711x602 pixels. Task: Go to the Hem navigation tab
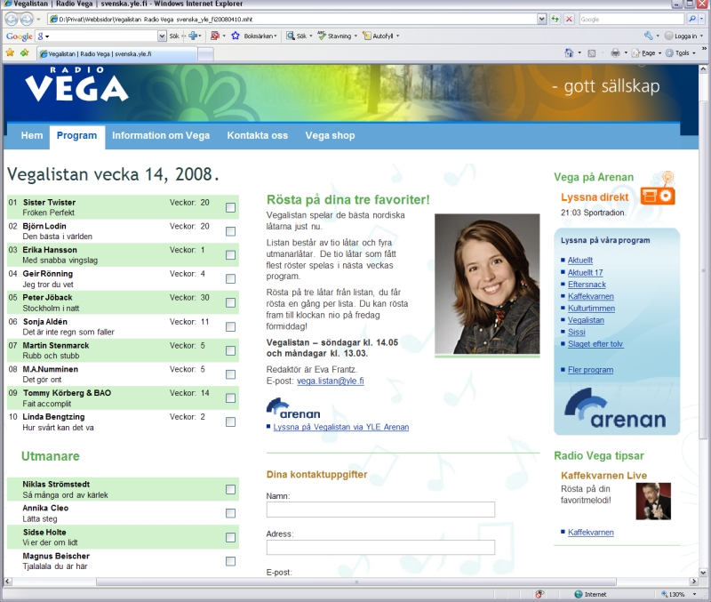pyautogui.click(x=32, y=135)
